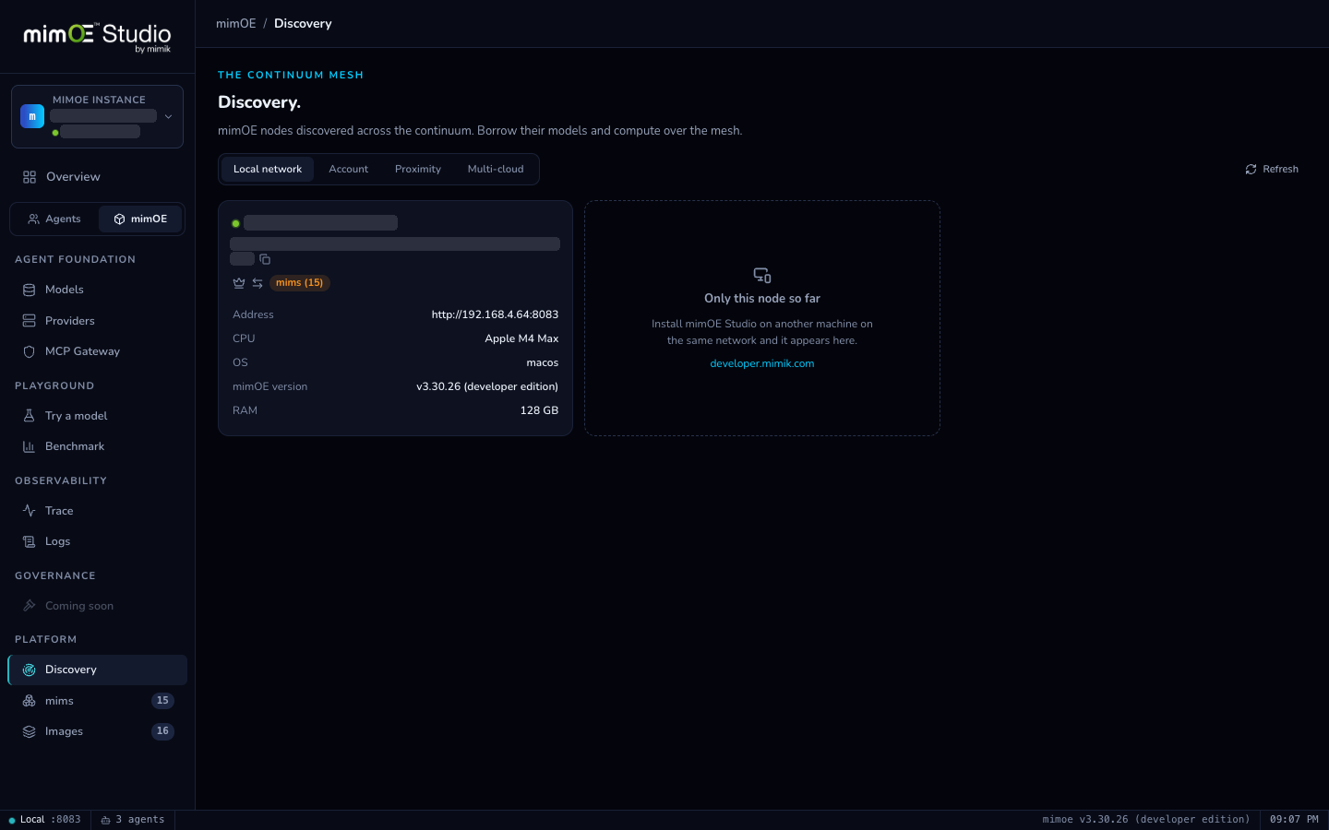1329x830 pixels.
Task: Click the swap arrows icon beside mims badge
Action: (257, 283)
